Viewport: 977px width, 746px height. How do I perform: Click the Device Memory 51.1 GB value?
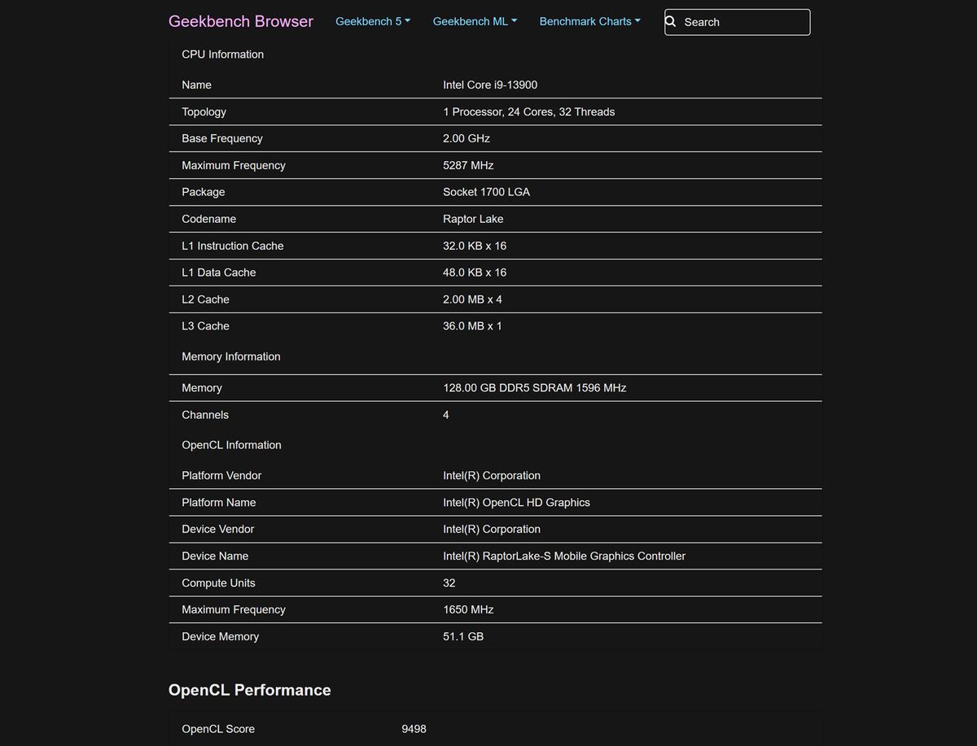(463, 637)
